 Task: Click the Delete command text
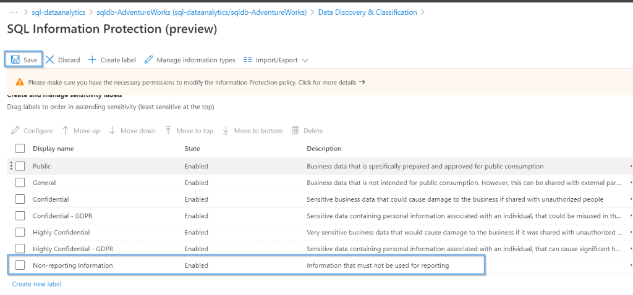click(313, 131)
